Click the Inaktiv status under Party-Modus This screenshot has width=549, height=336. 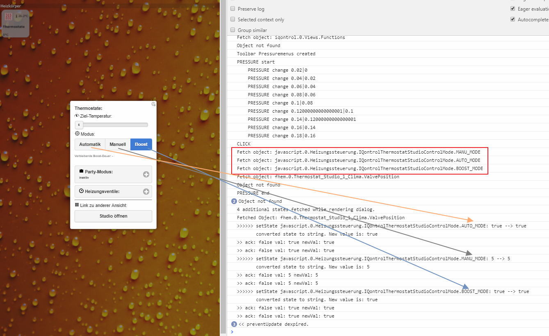84,178
